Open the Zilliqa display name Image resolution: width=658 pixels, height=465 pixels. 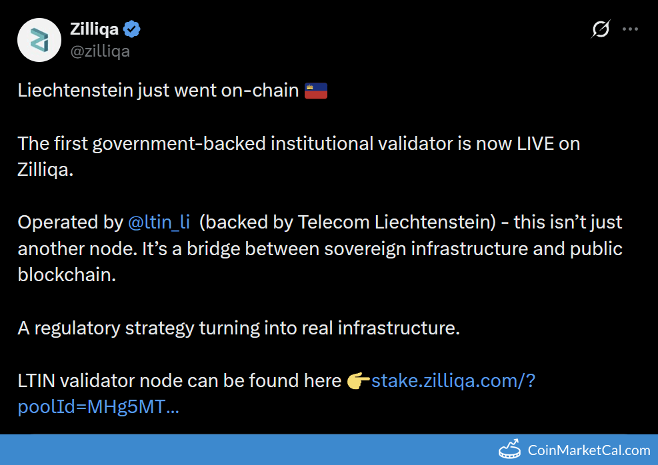click(94, 29)
